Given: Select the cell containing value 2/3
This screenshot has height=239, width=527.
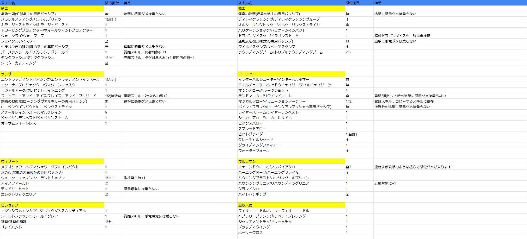Looking at the screenshot, I should pos(359,52).
